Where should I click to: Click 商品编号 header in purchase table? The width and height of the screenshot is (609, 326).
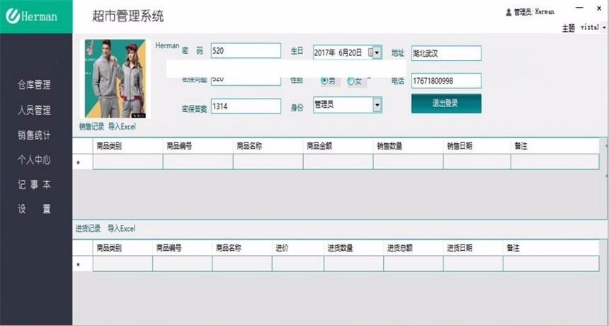coord(183,248)
